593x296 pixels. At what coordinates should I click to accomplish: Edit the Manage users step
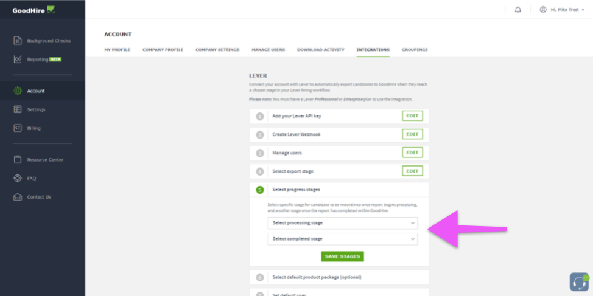pyautogui.click(x=412, y=153)
